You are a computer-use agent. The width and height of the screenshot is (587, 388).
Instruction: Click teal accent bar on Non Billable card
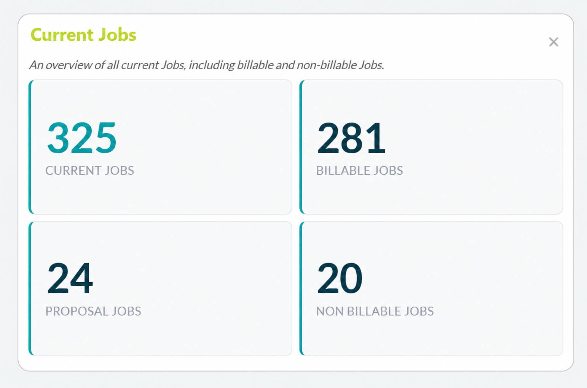(301, 288)
